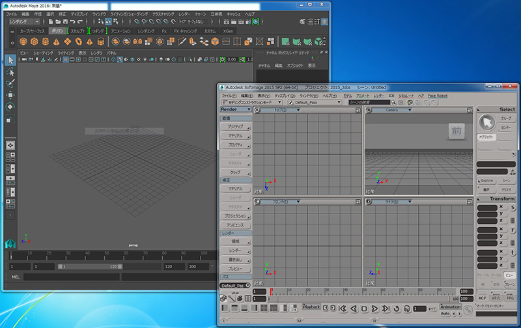
Task: Toggle the KP/L panel button in Softimage
Action: [496, 298]
